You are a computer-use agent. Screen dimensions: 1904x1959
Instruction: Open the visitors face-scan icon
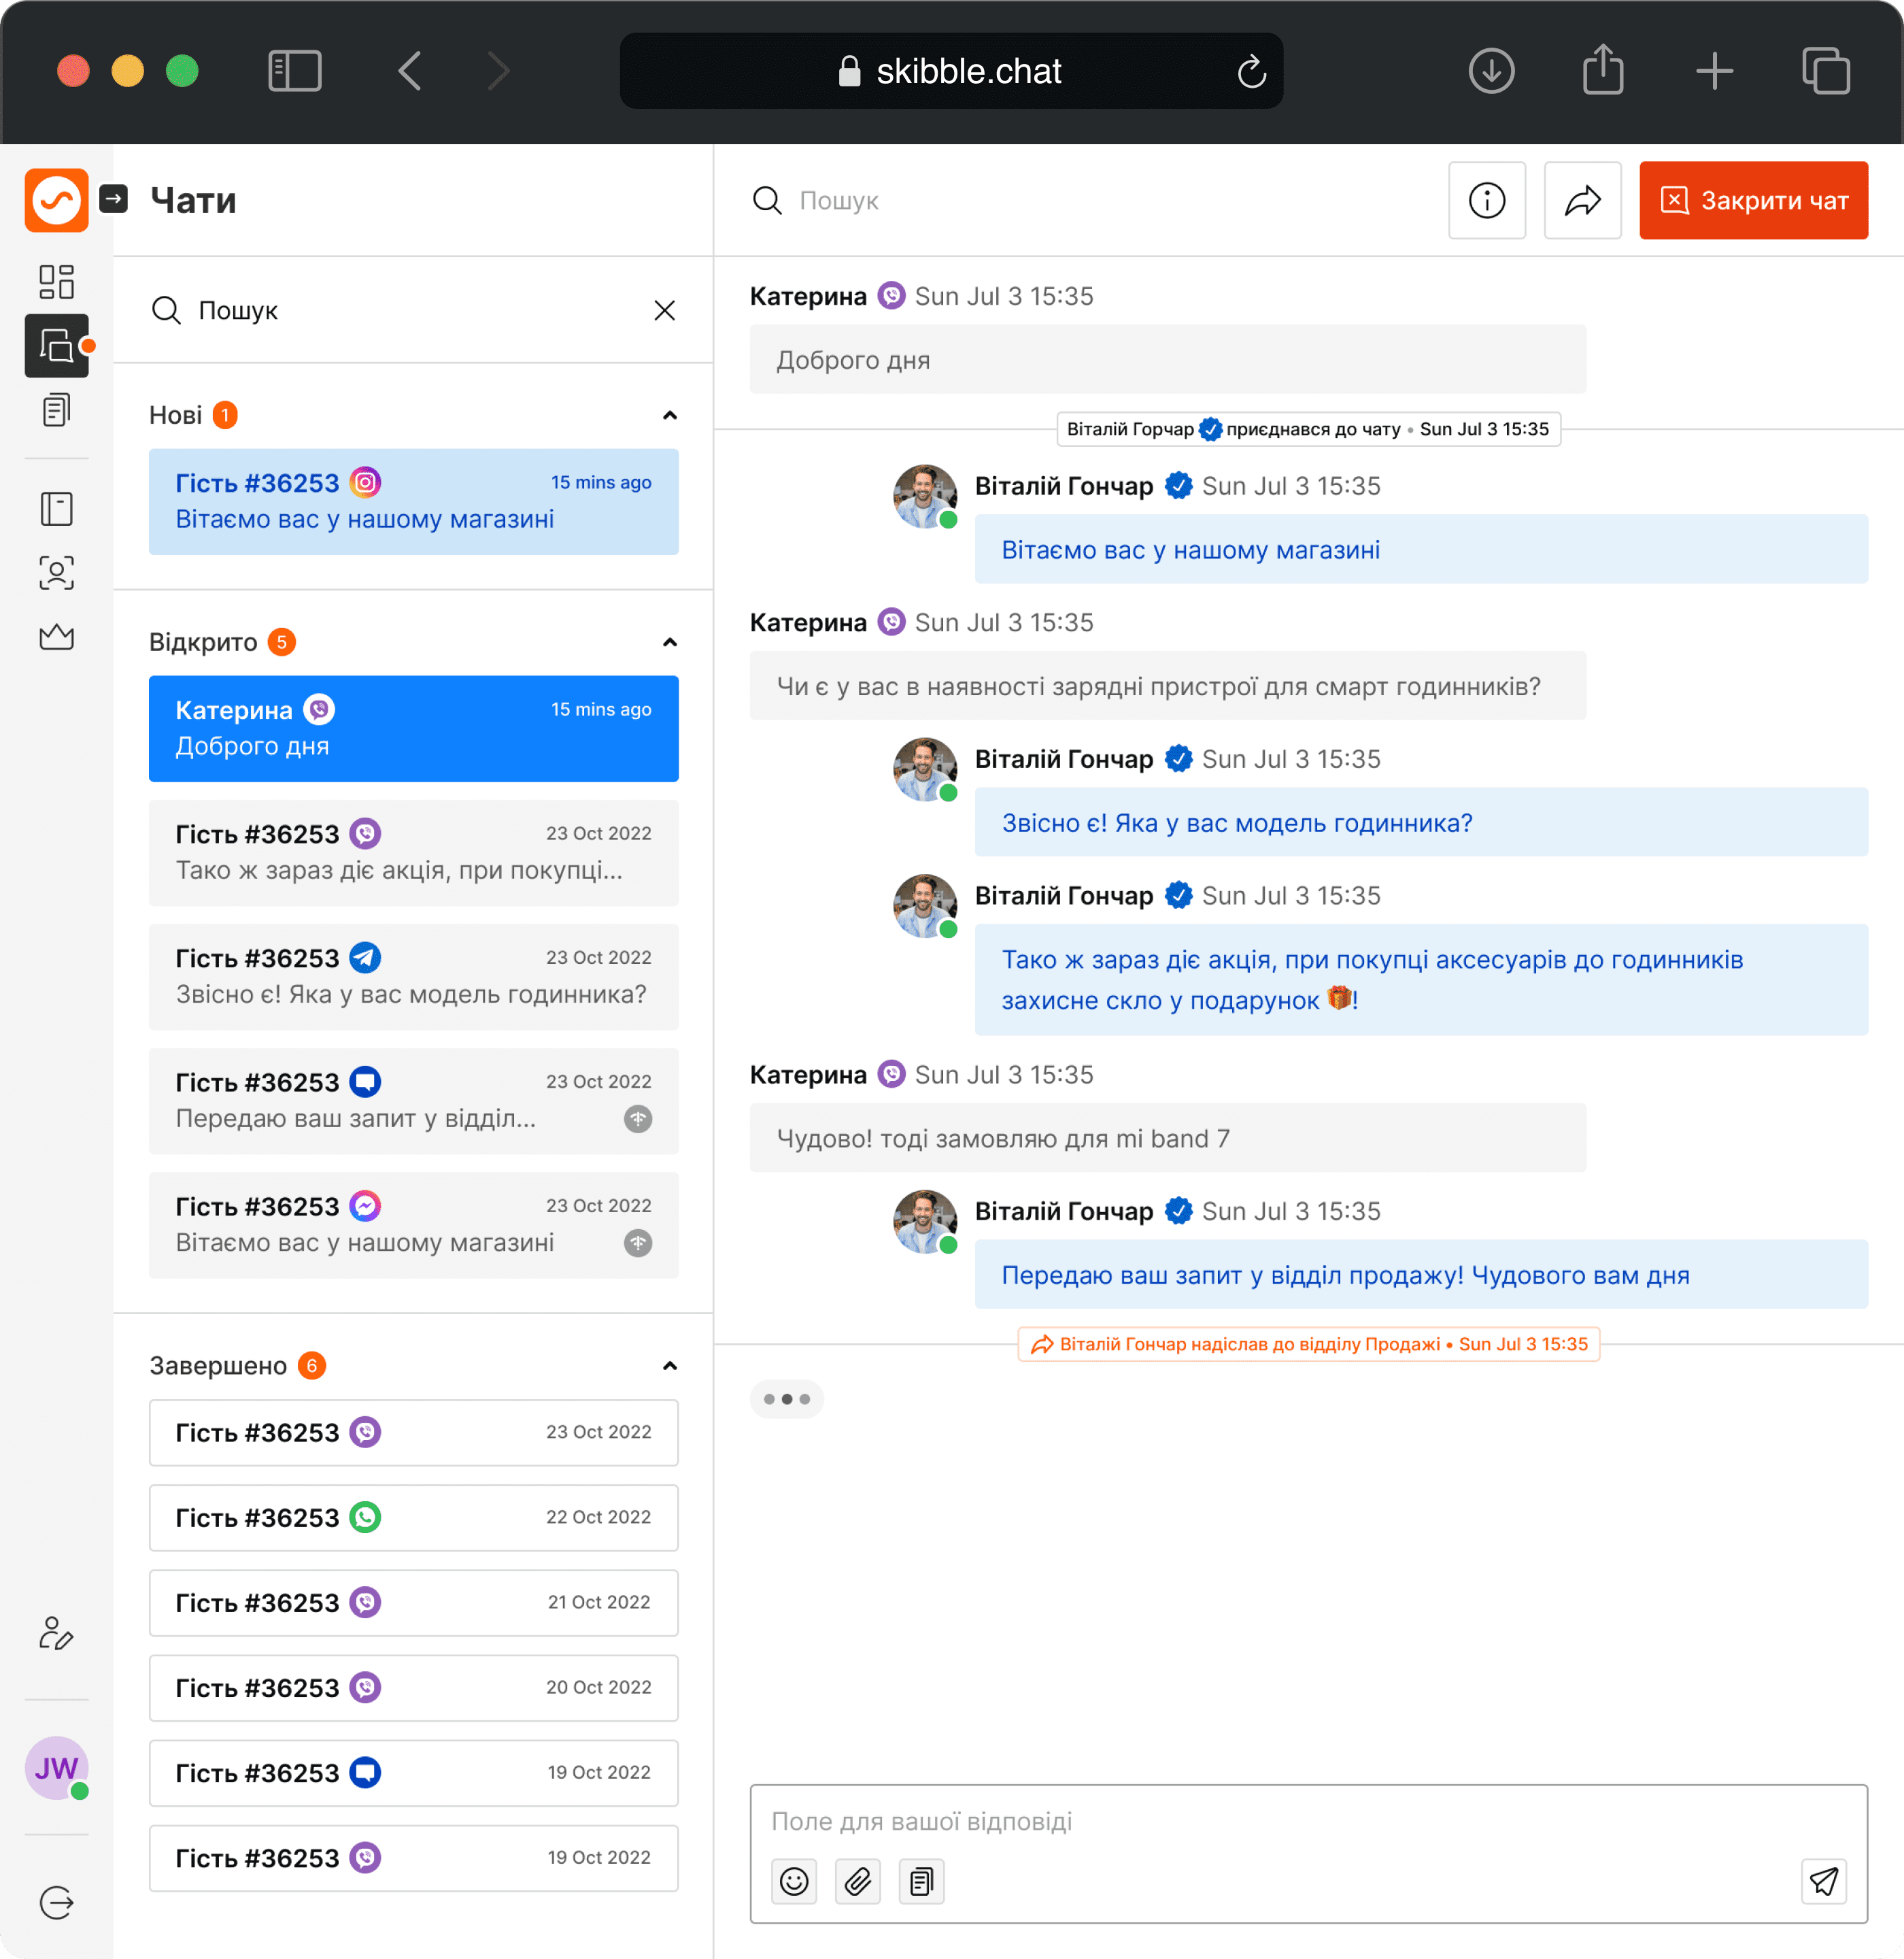pyautogui.click(x=56, y=572)
